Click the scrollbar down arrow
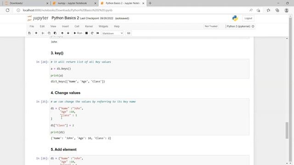This screenshot has width=294, height=165. [x=287, y=163]
